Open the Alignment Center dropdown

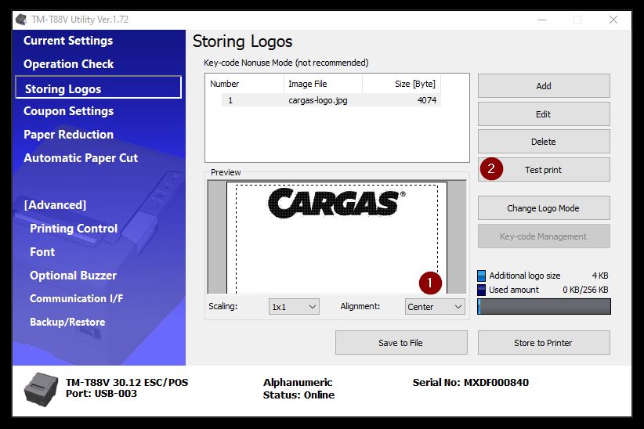[435, 307]
